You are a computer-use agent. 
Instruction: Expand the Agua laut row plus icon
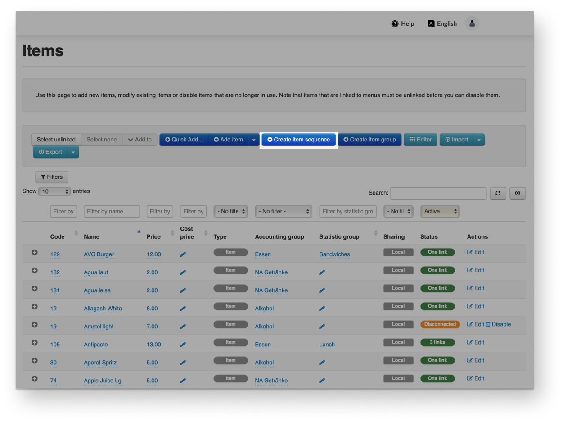(x=34, y=270)
